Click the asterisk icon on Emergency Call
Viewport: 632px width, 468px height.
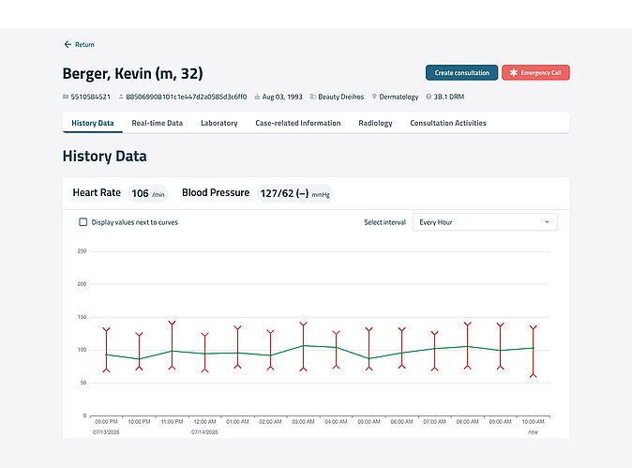point(513,72)
